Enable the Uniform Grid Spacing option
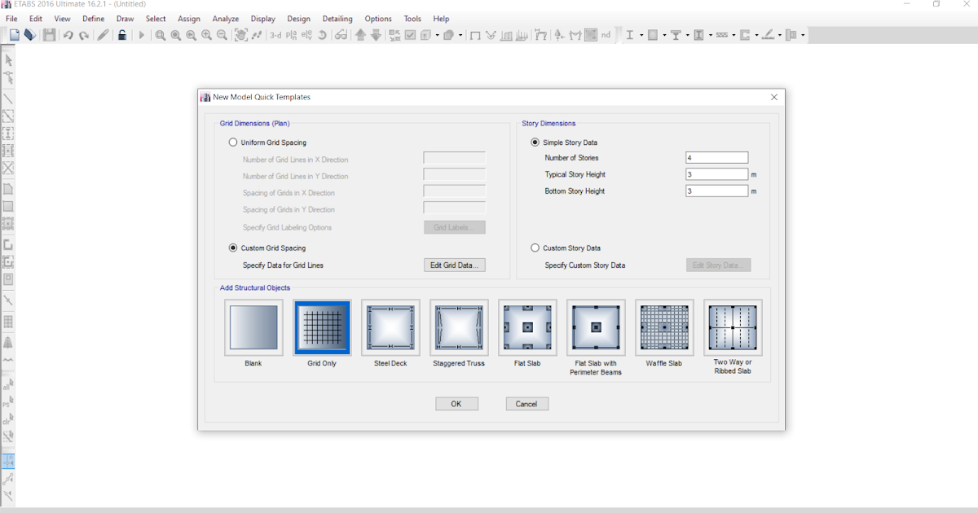This screenshot has width=978, height=513. pyautogui.click(x=233, y=142)
